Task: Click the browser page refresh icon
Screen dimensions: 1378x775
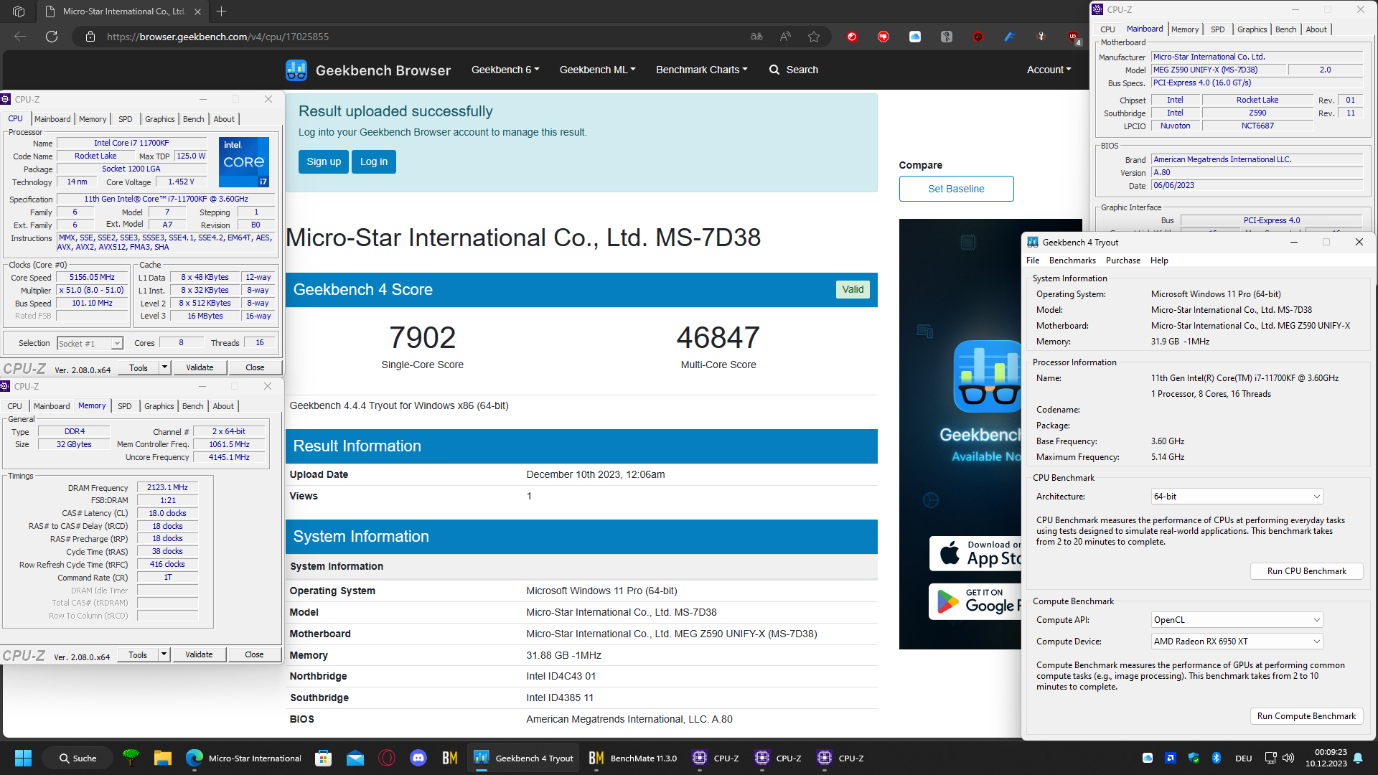Action: pyautogui.click(x=52, y=37)
